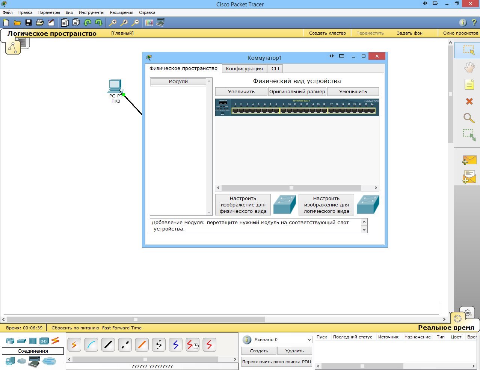Choose the orange fiber cable
The width and height of the screenshot is (480, 370).
click(142, 344)
